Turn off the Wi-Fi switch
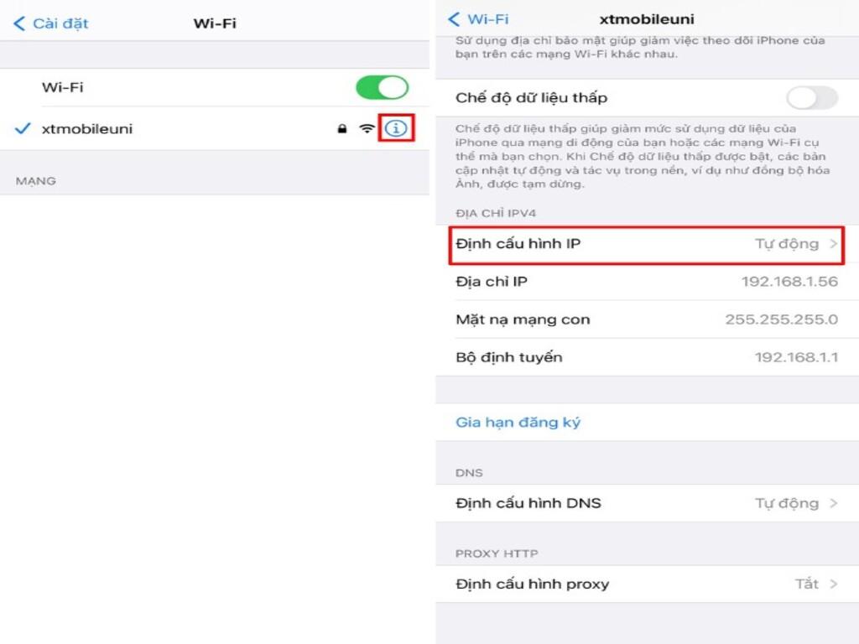This screenshot has height=644, width=859. point(382,87)
